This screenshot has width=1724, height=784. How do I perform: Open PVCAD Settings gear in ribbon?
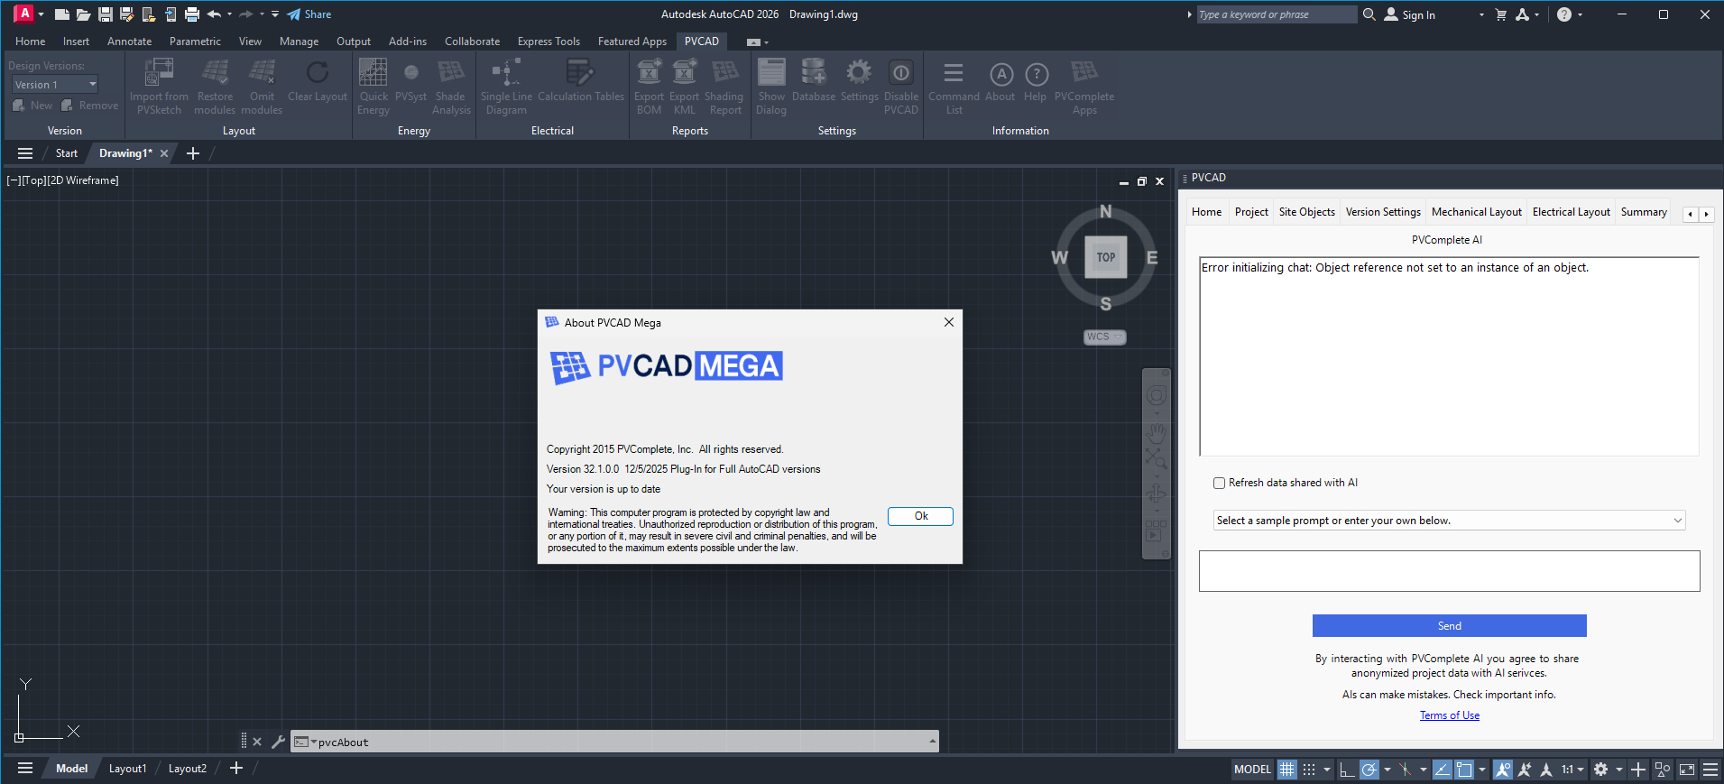tap(859, 80)
